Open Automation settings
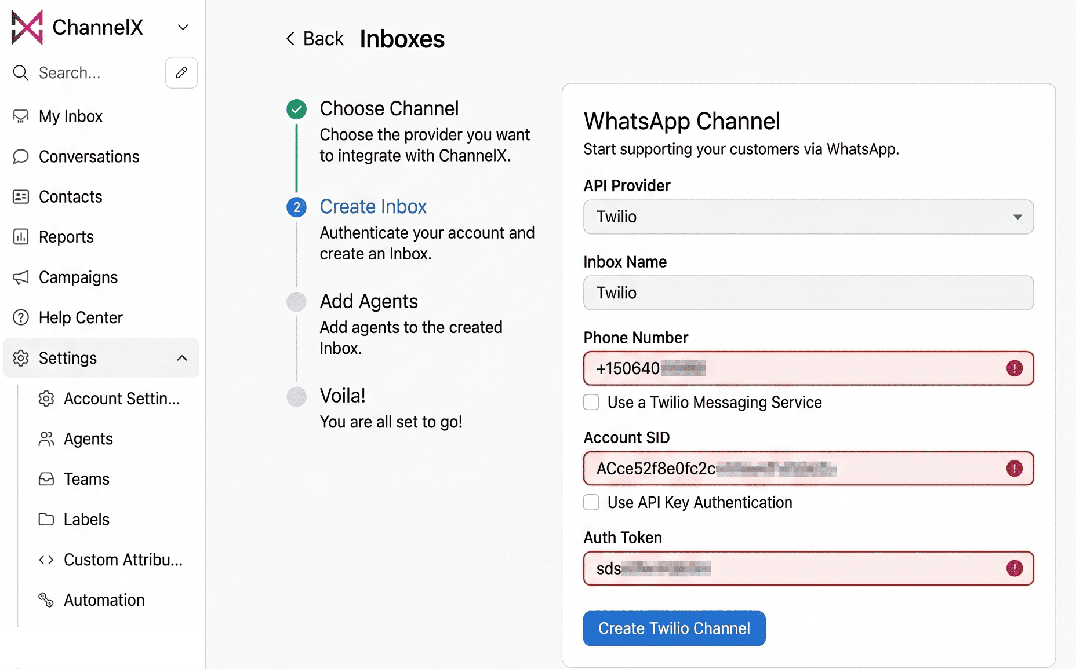 click(104, 600)
